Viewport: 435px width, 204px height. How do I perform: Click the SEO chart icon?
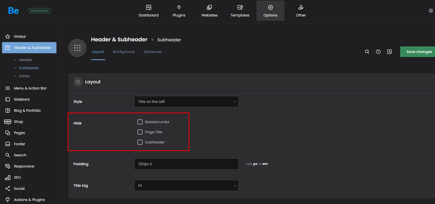pyautogui.click(x=8, y=177)
